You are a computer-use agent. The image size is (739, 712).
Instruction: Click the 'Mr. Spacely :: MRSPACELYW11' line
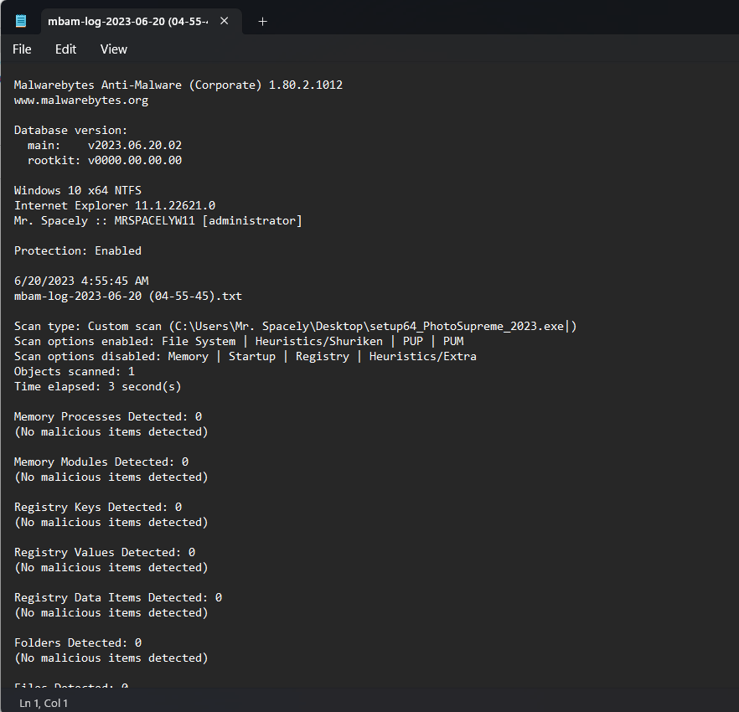pos(158,220)
